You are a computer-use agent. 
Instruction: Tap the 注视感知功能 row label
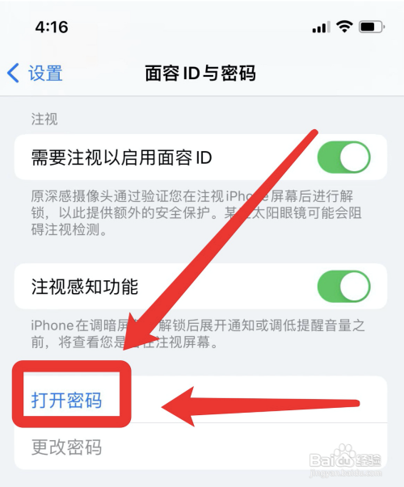tap(85, 287)
